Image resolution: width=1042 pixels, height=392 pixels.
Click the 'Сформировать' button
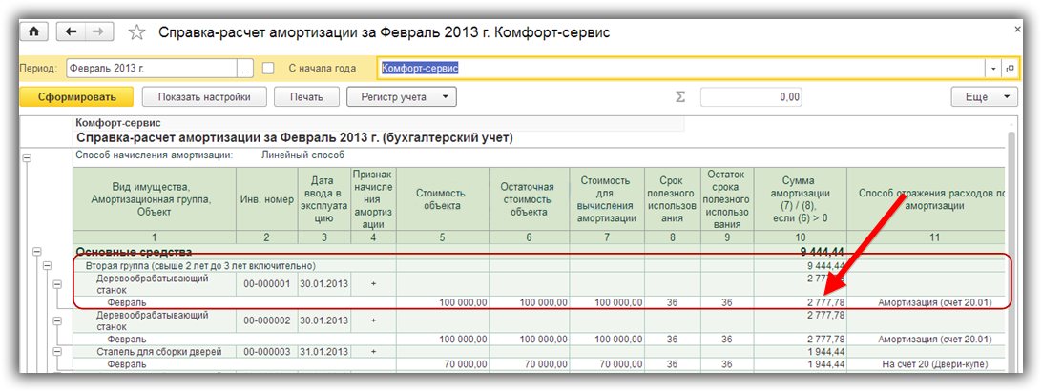pyautogui.click(x=76, y=96)
